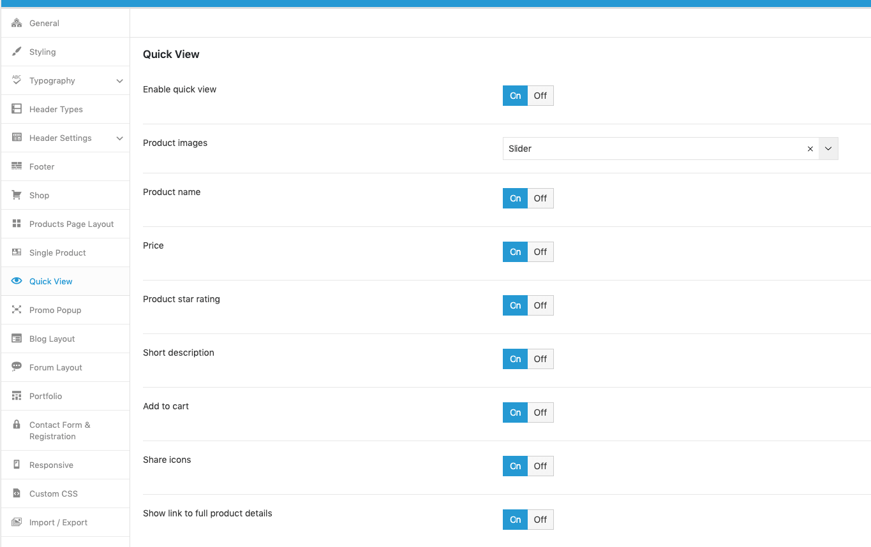871x547 pixels.
Task: Click the Custom CSS code icon
Action: [17, 493]
